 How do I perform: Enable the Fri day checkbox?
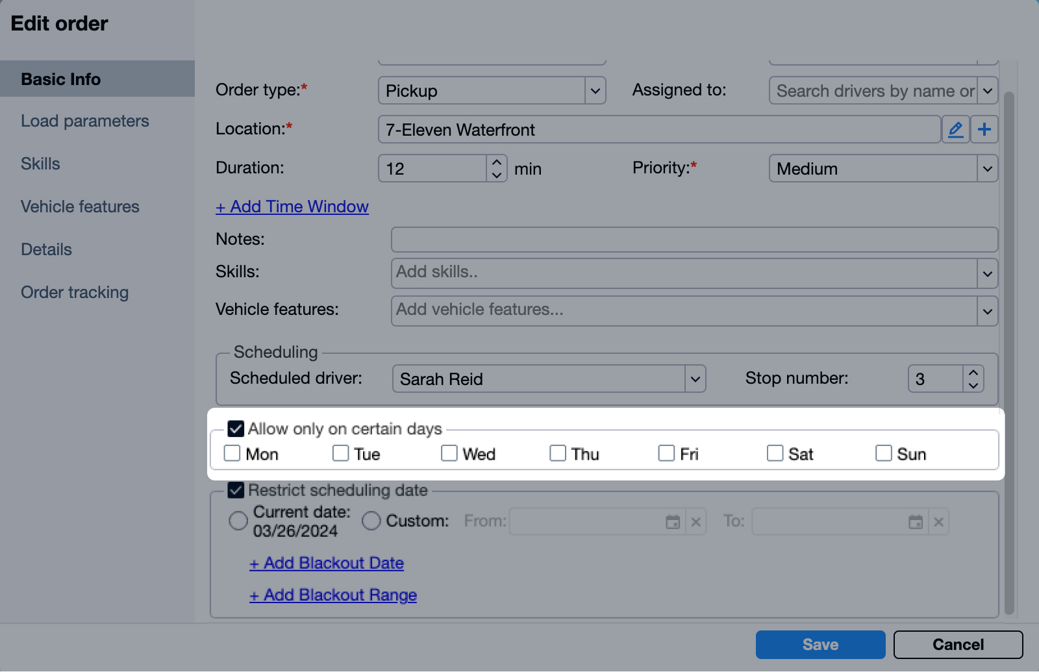pos(666,453)
